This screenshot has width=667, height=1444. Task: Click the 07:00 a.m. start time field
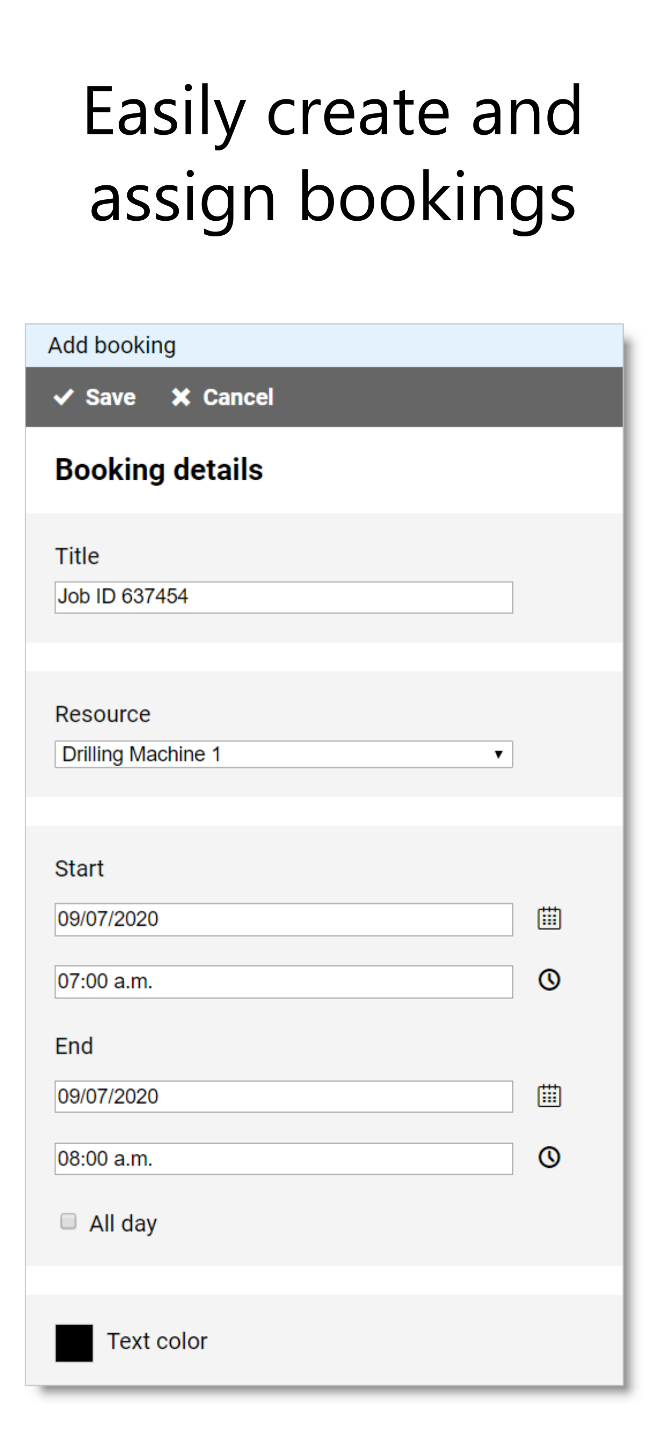coord(284,981)
